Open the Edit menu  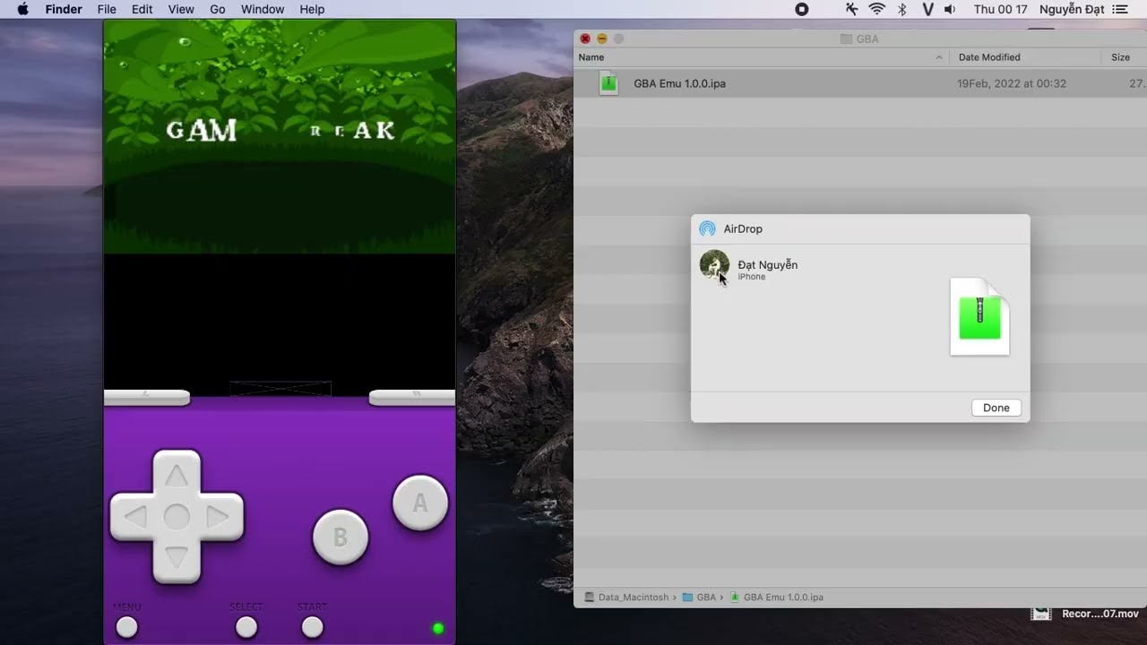coord(142,9)
